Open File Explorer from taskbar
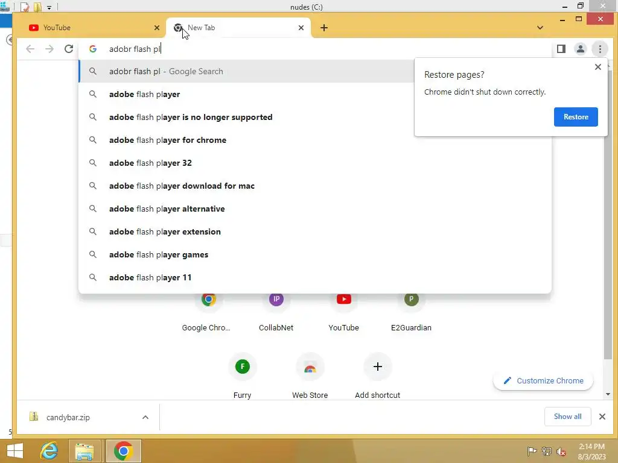This screenshot has width=618, height=463. [84, 451]
